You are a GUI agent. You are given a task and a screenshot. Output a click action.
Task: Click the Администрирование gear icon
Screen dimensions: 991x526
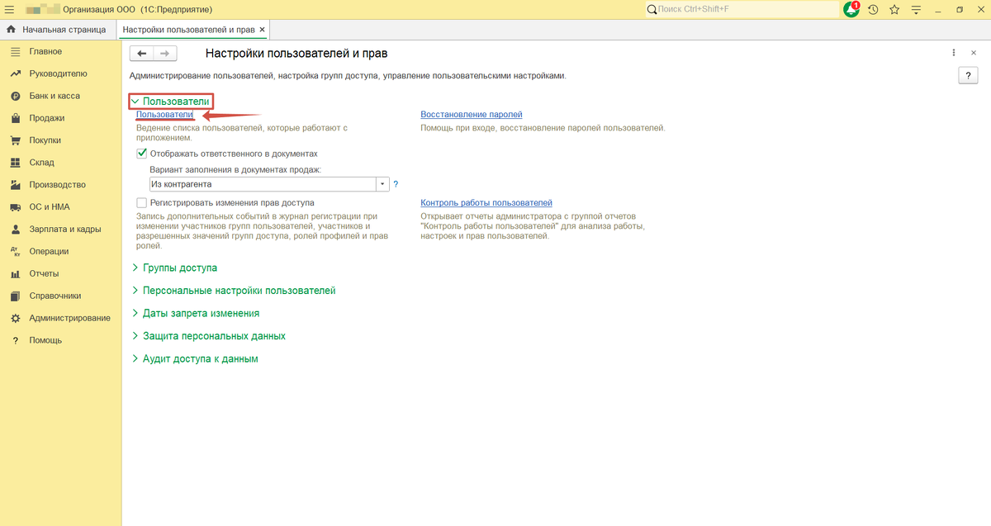point(15,318)
